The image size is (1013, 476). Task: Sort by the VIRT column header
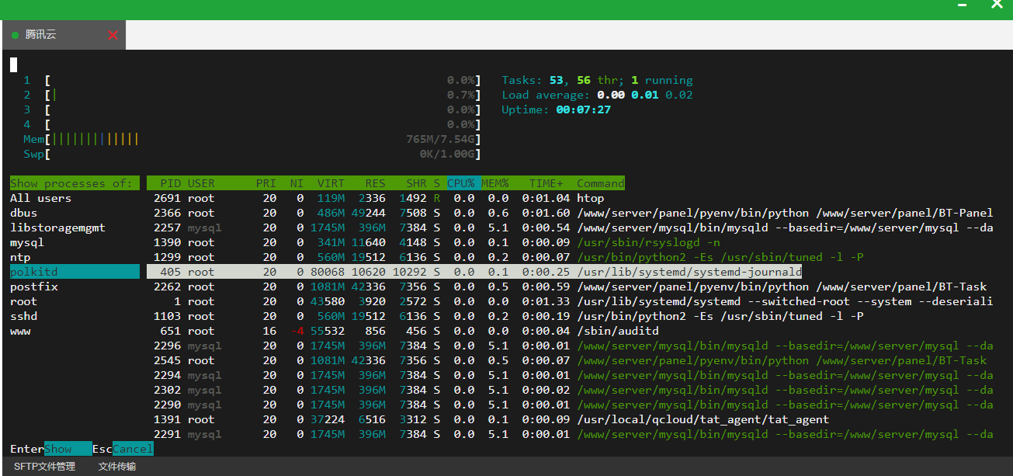331,184
